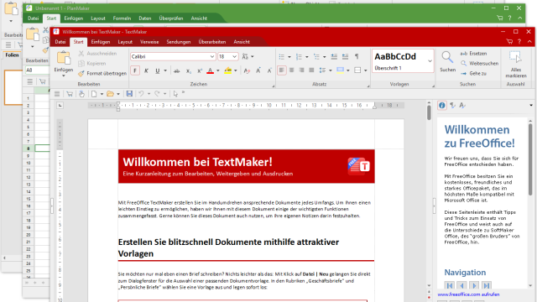Image resolution: width=537 pixels, height=302 pixels.
Task: Open the Zeichen group dialog launcher
Action: [x=274, y=86]
